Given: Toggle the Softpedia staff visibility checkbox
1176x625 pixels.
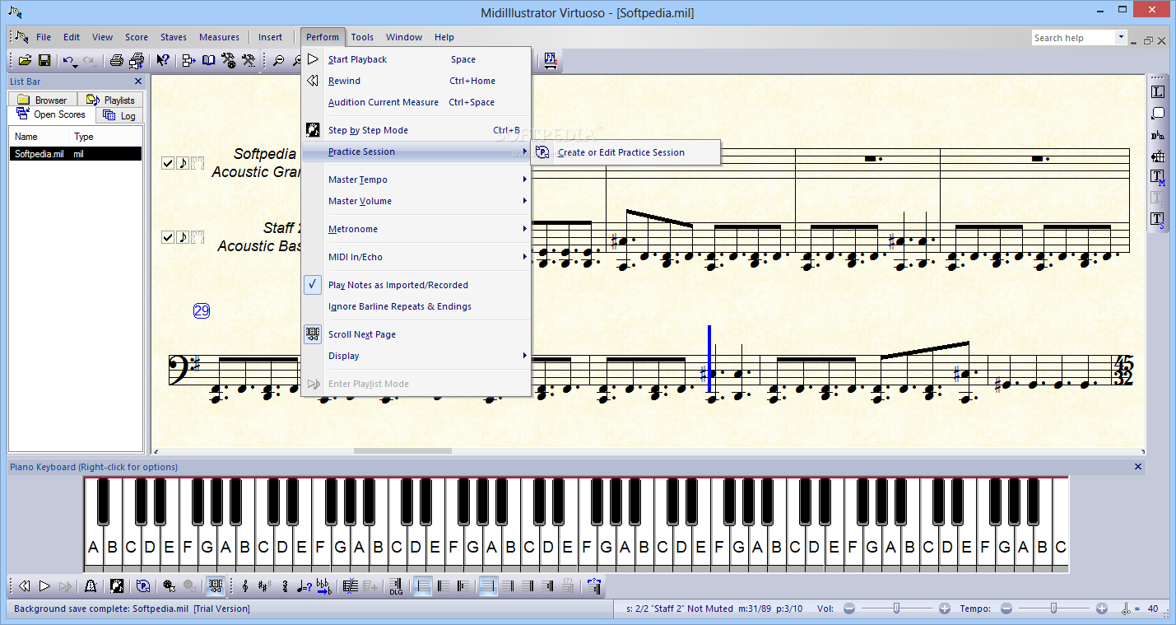Looking at the screenshot, I should [x=168, y=163].
